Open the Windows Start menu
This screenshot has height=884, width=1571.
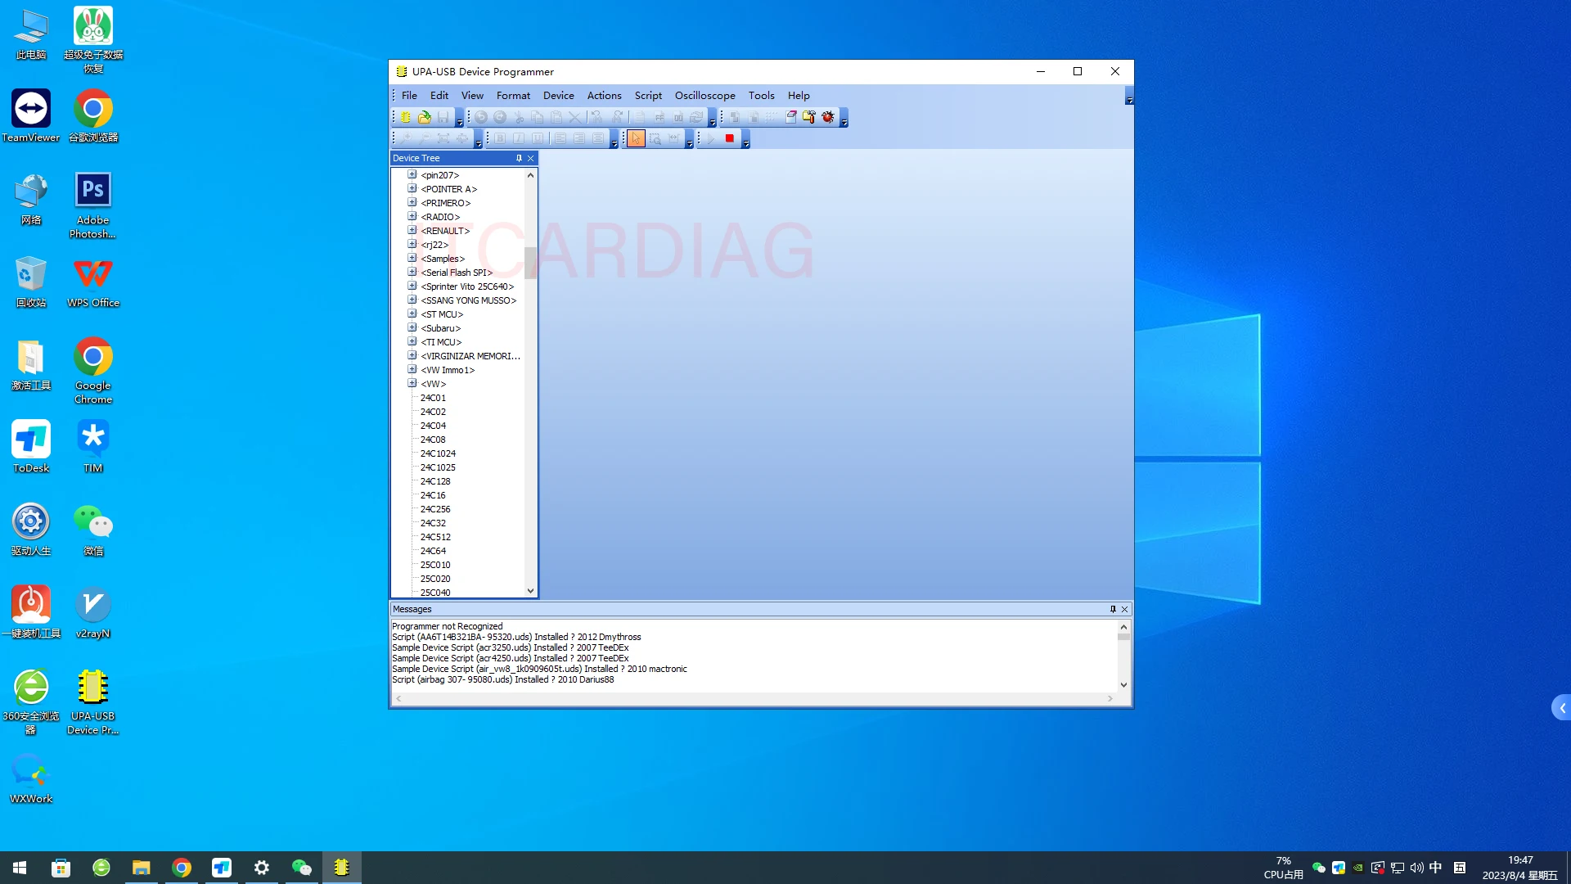tap(20, 868)
